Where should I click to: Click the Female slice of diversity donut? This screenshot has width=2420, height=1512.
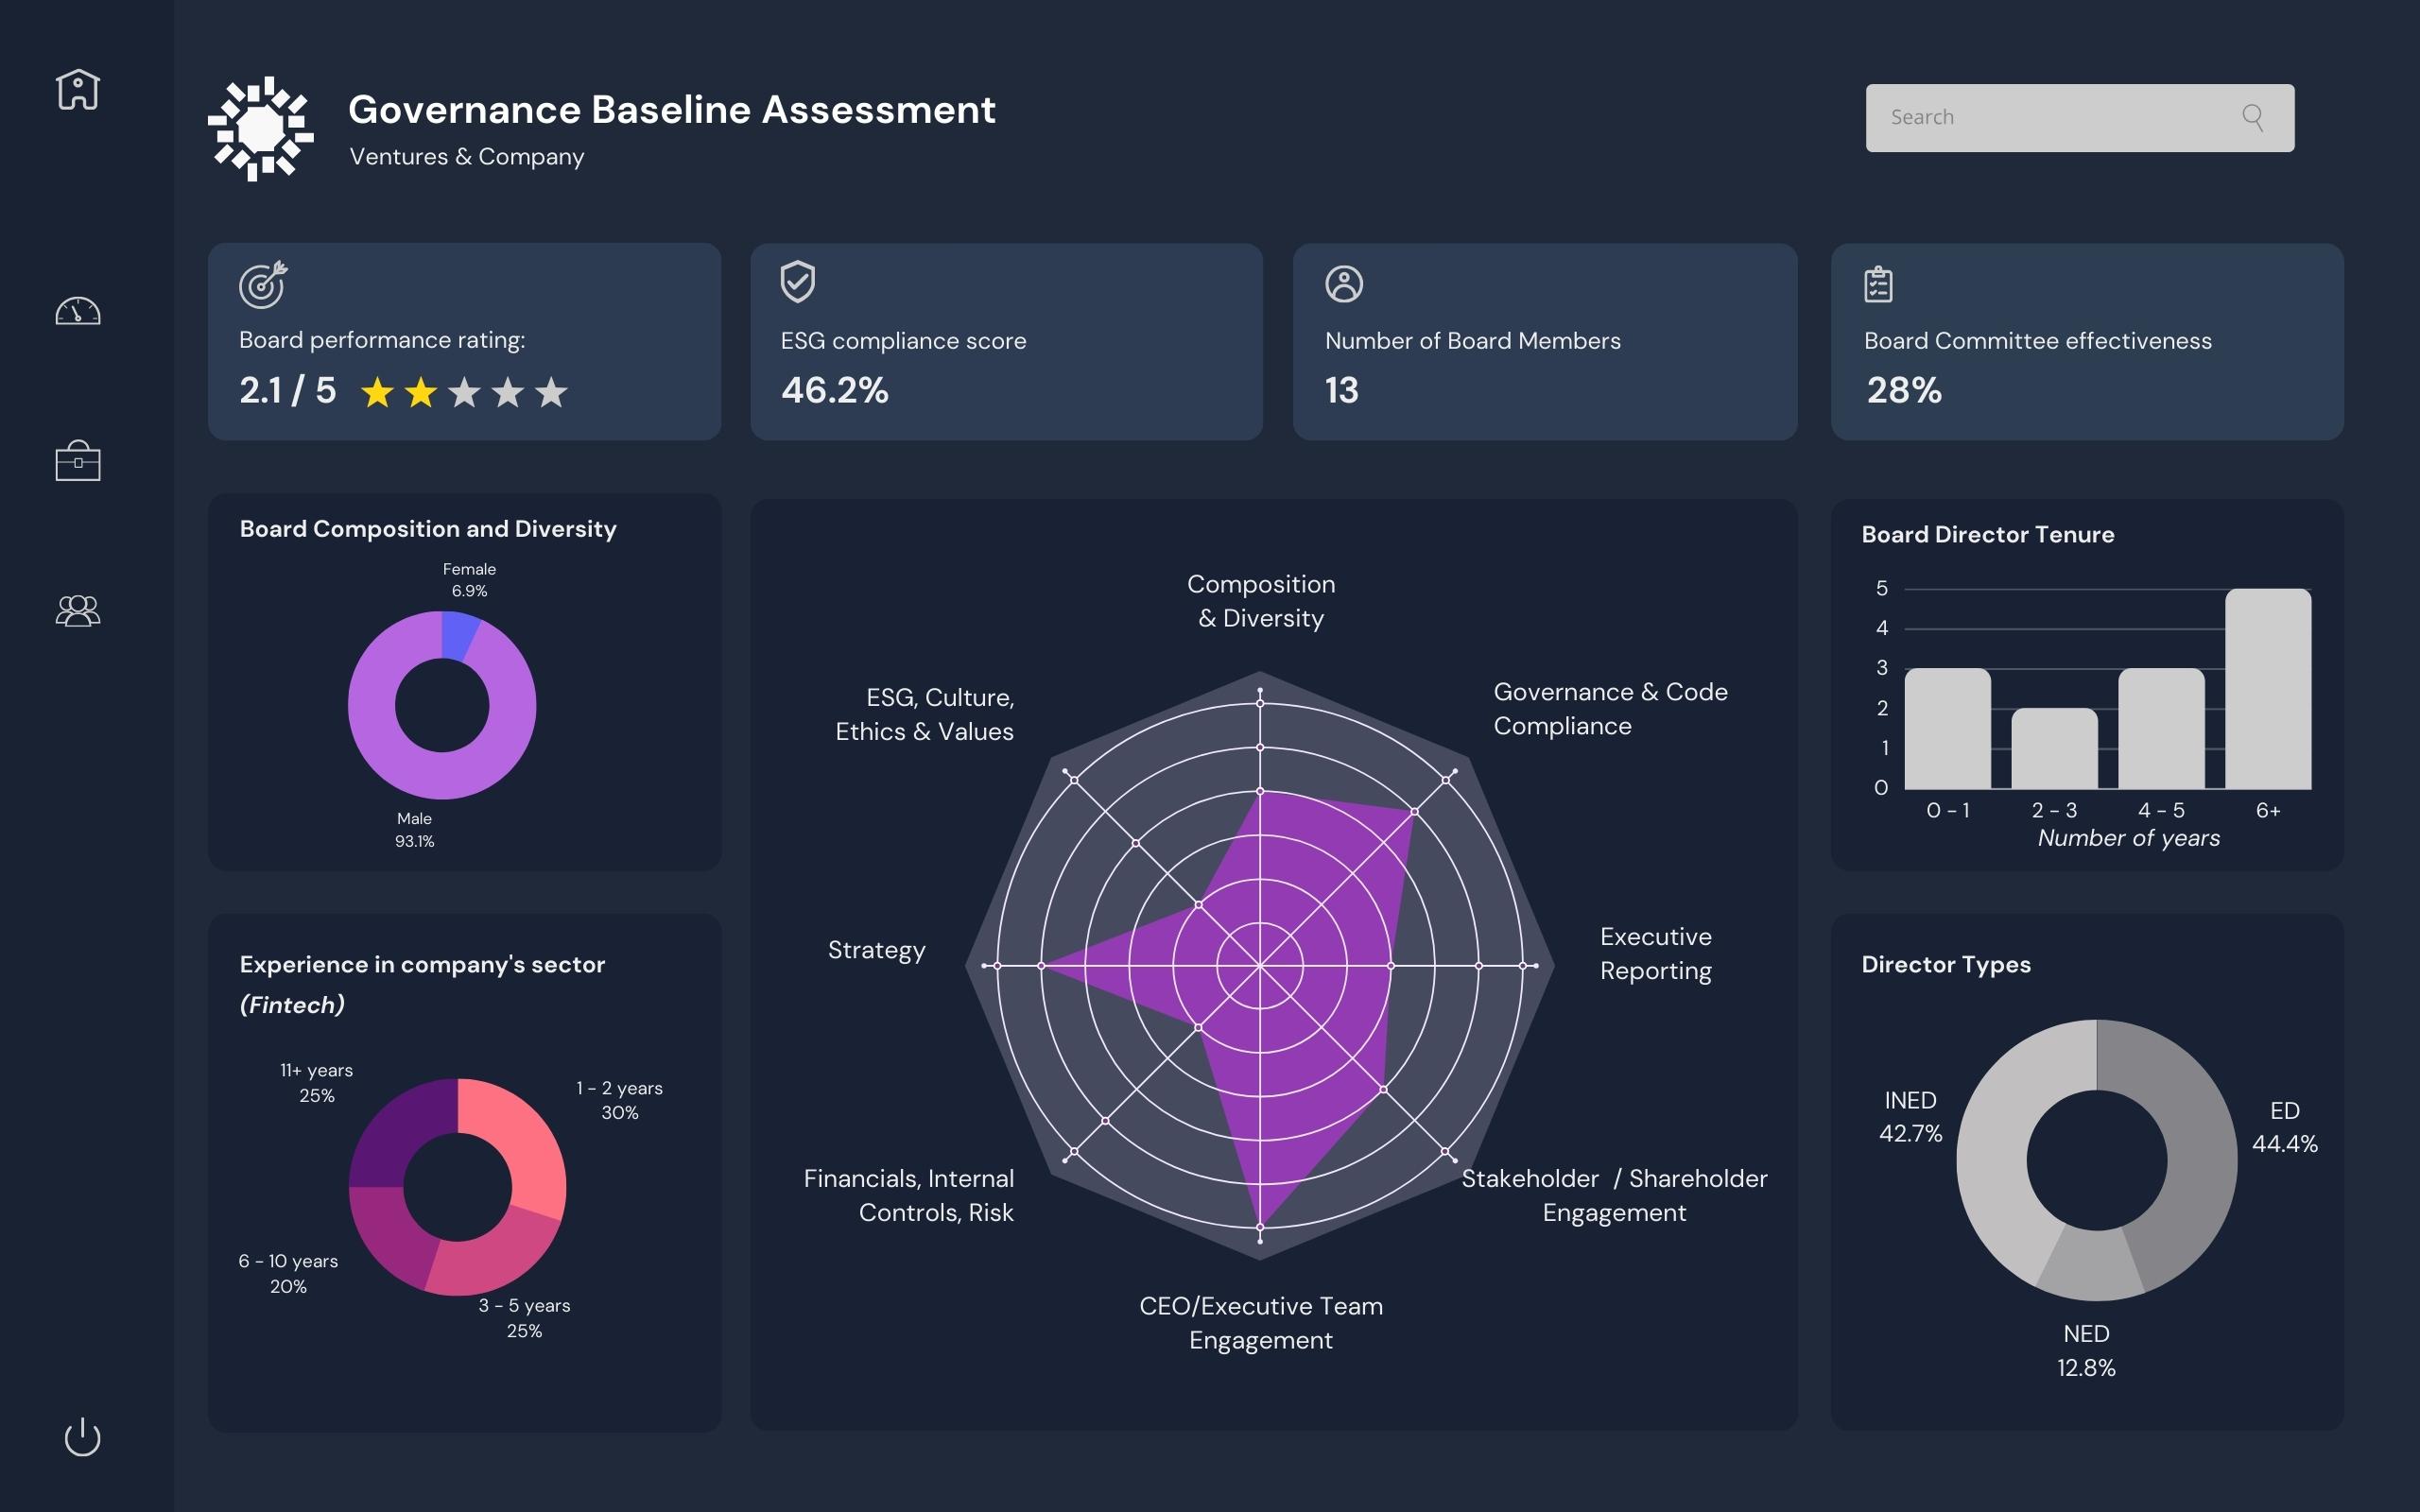click(x=459, y=636)
